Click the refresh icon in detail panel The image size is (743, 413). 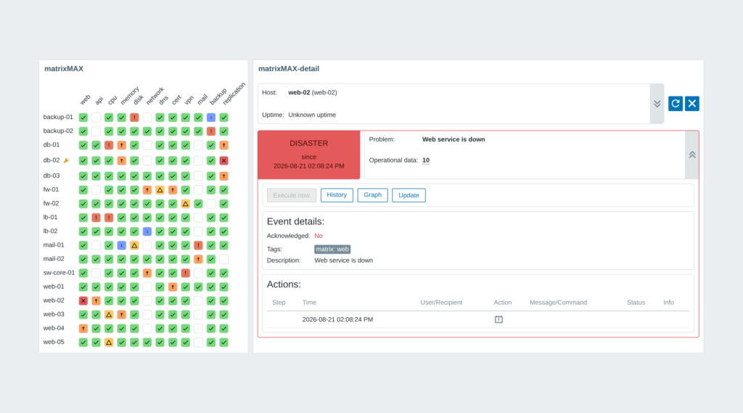click(676, 103)
